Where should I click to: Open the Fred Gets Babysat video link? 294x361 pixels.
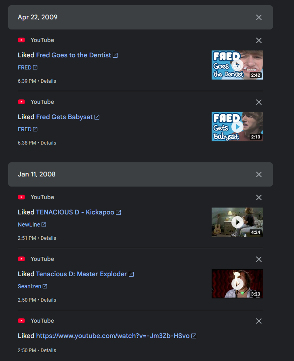[65, 117]
